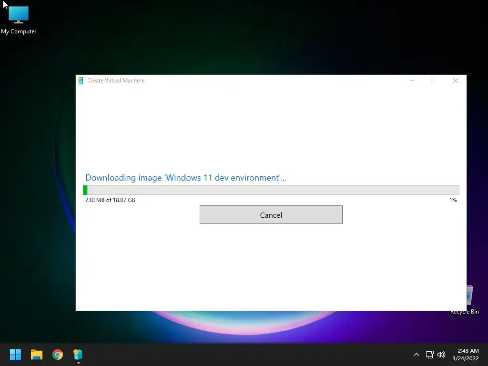Open the clock showing 2:43 AM
This screenshot has height=366, width=488.
(x=465, y=355)
